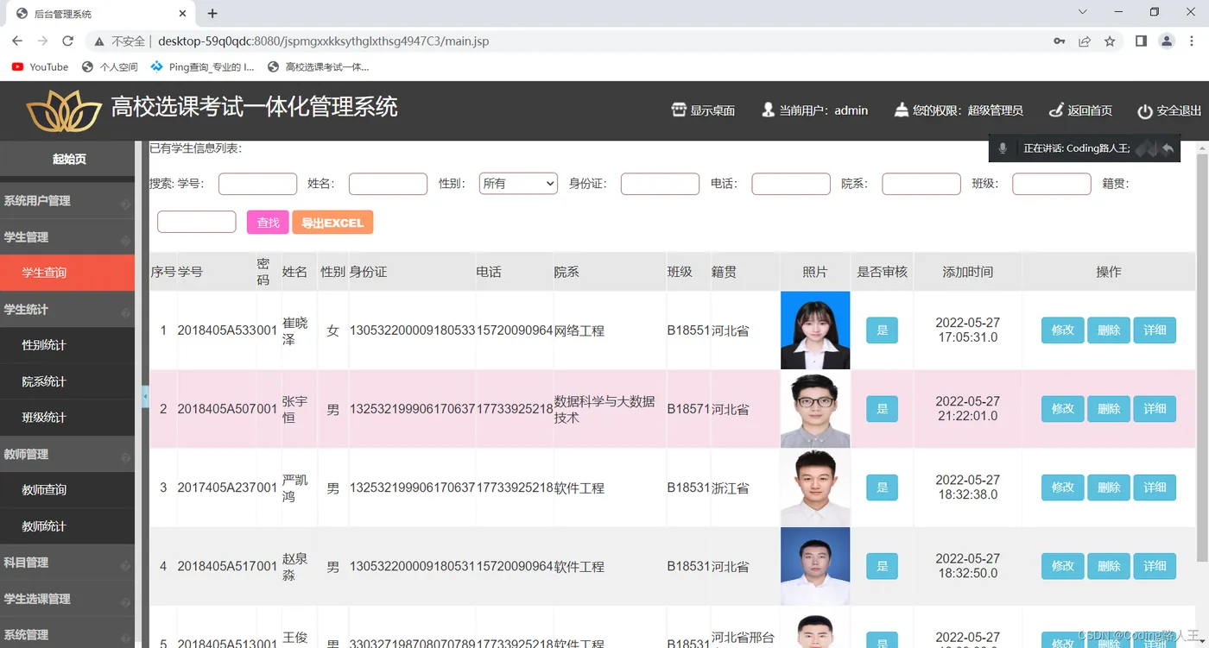This screenshot has width=1209, height=648.
Task: Toggle 是否审核 for 张宇恒
Action: 882,409
